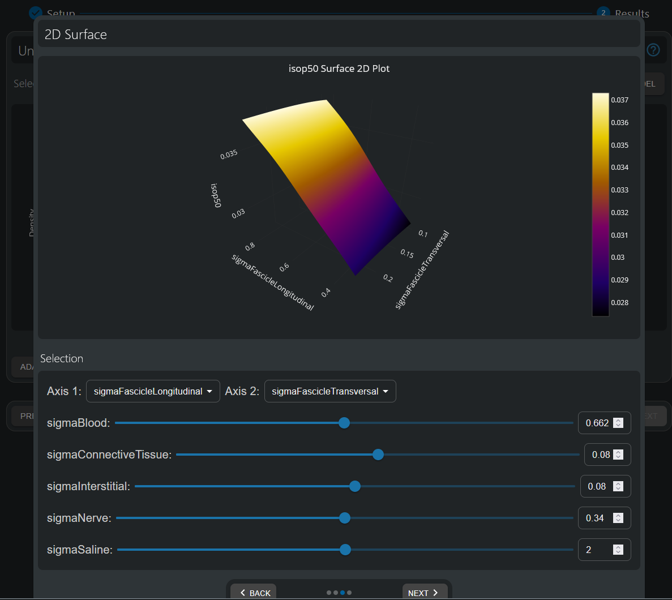Viewport: 672px width, 600px height.
Task: Click the sigmaNerve slider handle
Action: click(344, 518)
